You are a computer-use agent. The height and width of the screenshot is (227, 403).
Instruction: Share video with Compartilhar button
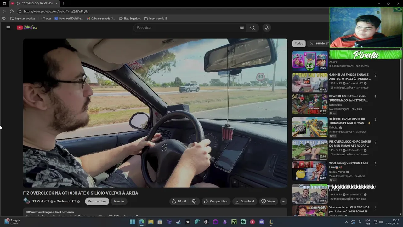[x=216, y=201]
